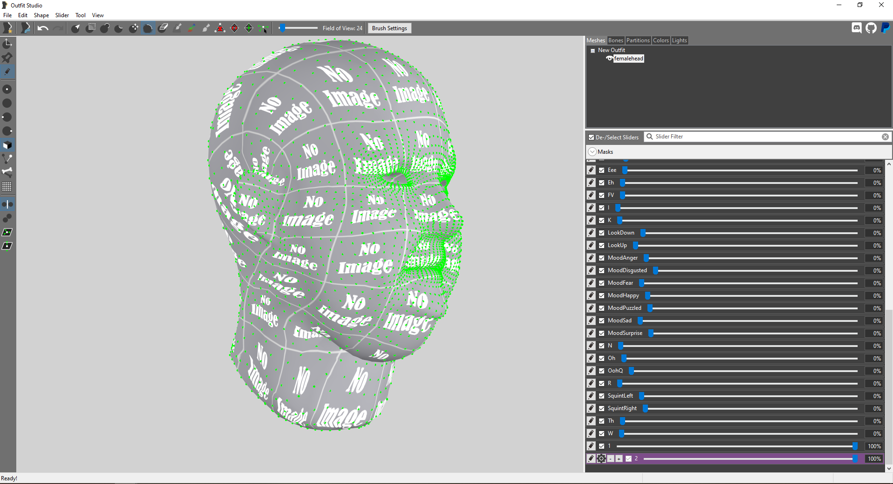The image size is (893, 484).
Task: Open the File menu
Action: point(7,15)
